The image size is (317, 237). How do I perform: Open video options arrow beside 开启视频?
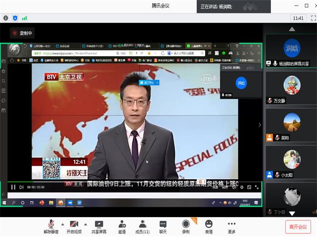click(86, 224)
